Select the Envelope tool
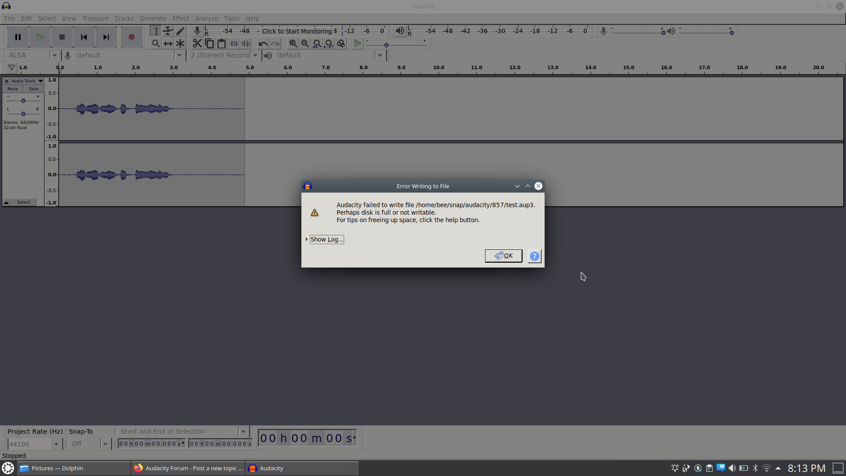Screen dimensions: 846x476 pos(168,31)
